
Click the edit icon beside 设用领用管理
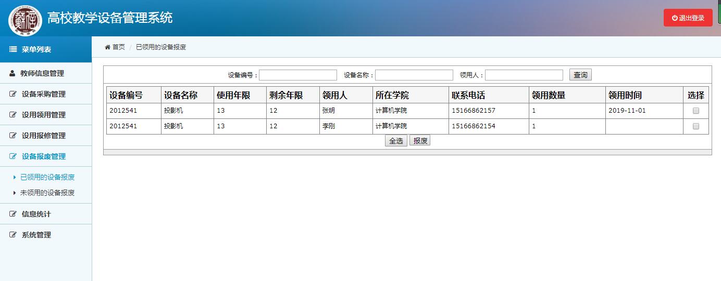[x=13, y=115]
